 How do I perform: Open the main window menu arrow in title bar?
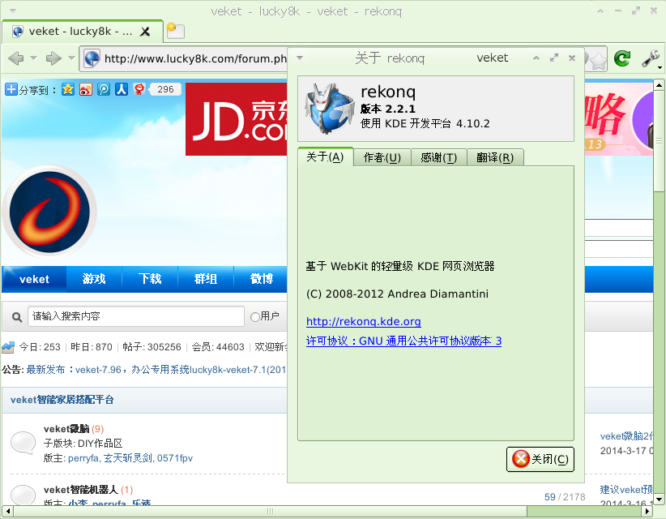[13, 11]
